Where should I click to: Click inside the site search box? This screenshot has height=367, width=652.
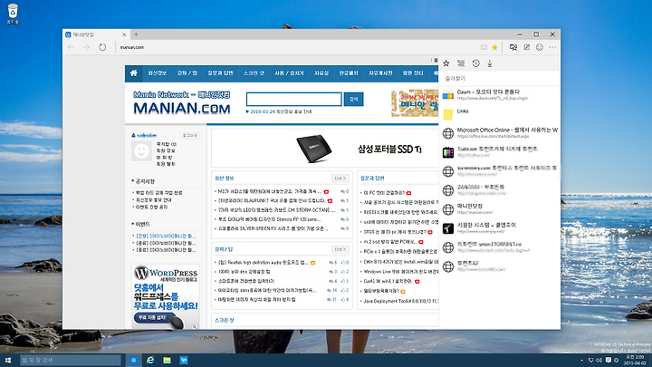(x=294, y=99)
